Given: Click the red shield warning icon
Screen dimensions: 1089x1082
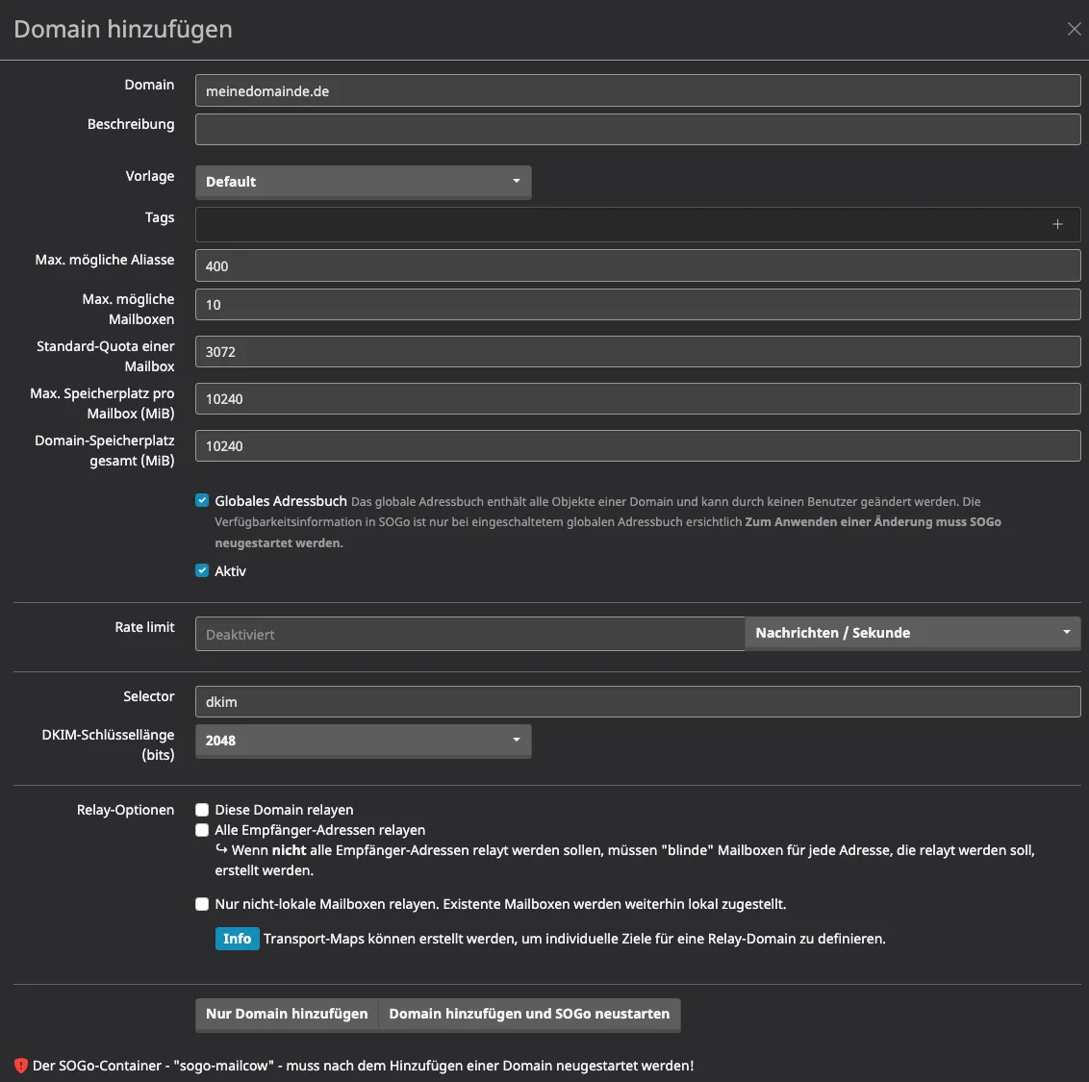Looking at the screenshot, I should click(21, 1066).
